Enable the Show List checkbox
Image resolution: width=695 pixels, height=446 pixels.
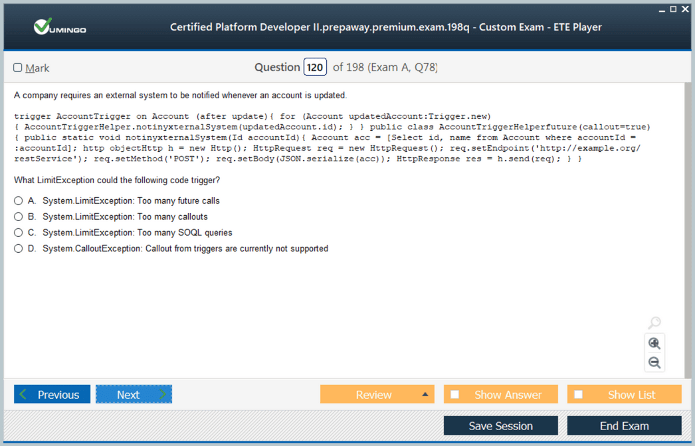(579, 394)
